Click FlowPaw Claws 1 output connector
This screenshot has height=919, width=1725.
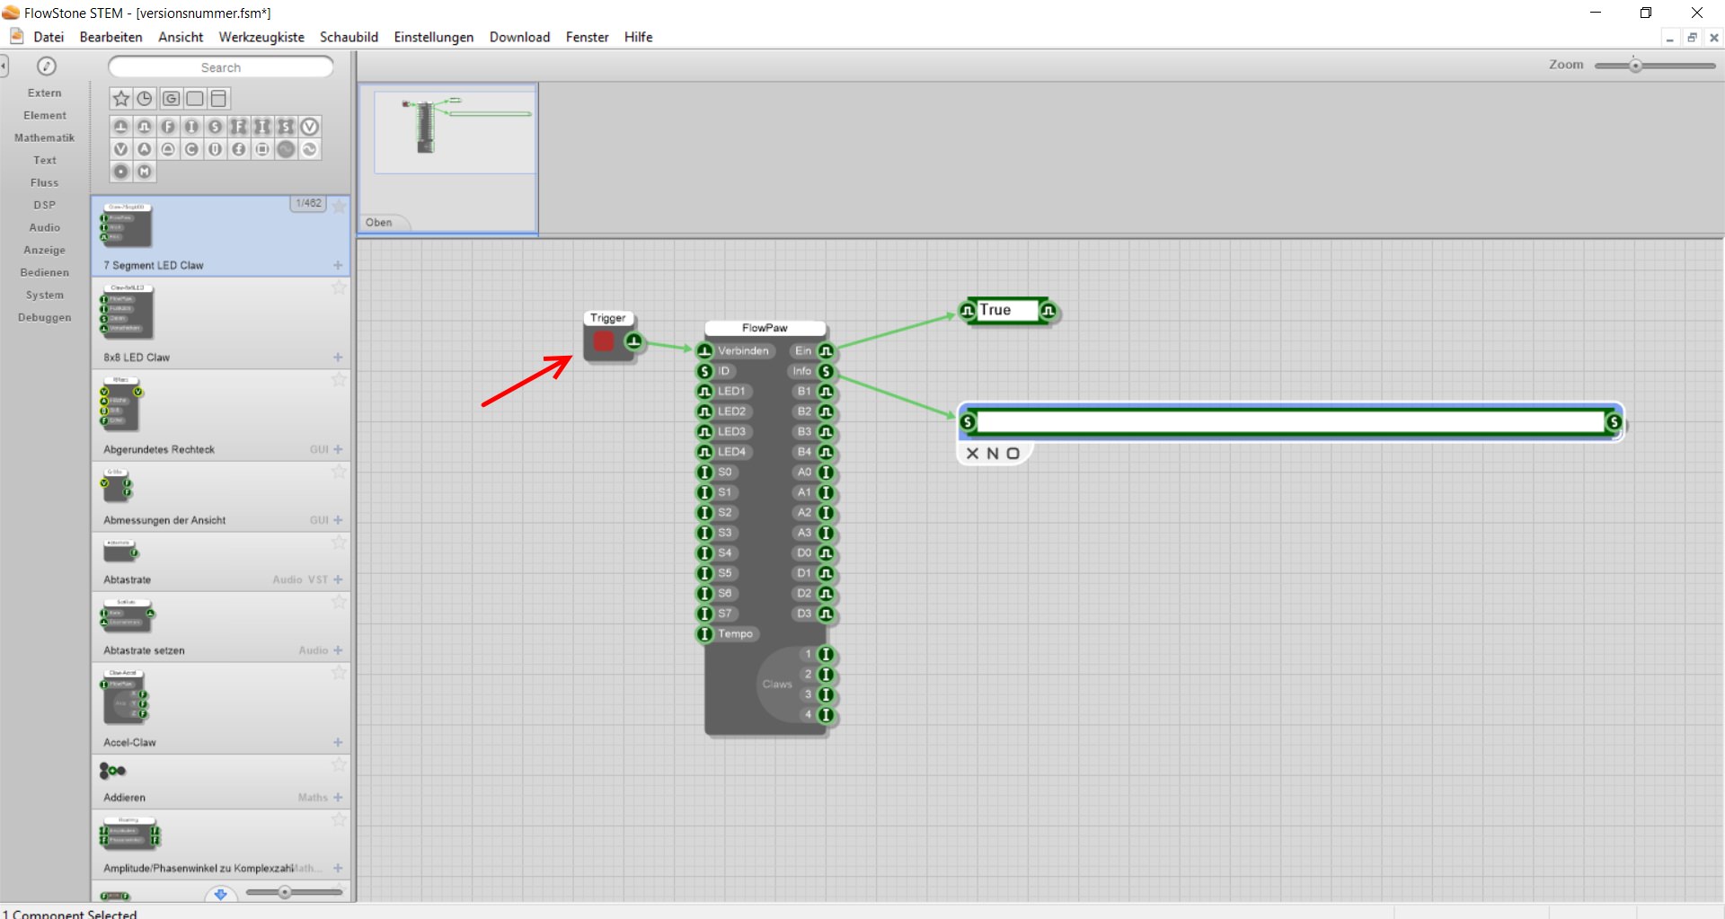coord(826,655)
